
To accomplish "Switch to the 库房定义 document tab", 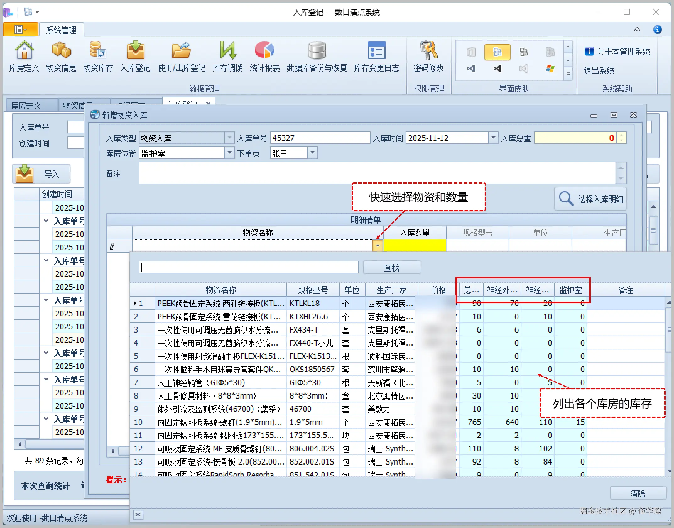I will click(26, 106).
